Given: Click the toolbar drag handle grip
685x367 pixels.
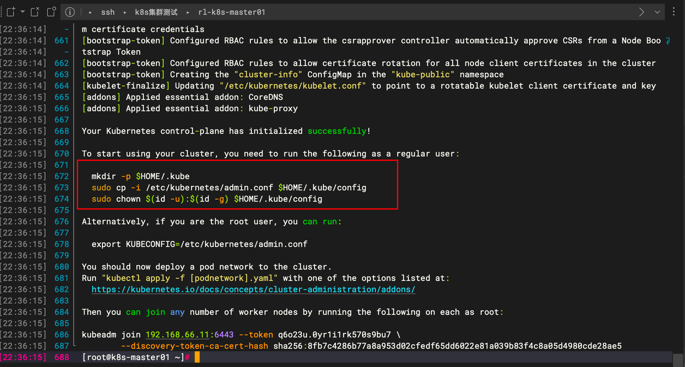Looking at the screenshot, I should (x=2, y=12).
